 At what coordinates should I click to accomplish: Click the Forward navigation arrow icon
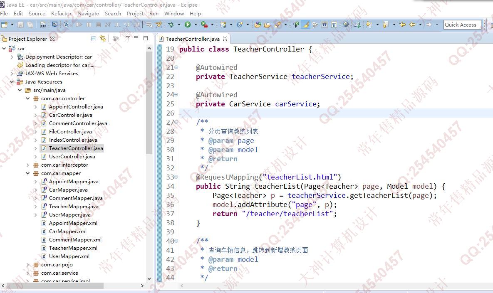(429, 25)
